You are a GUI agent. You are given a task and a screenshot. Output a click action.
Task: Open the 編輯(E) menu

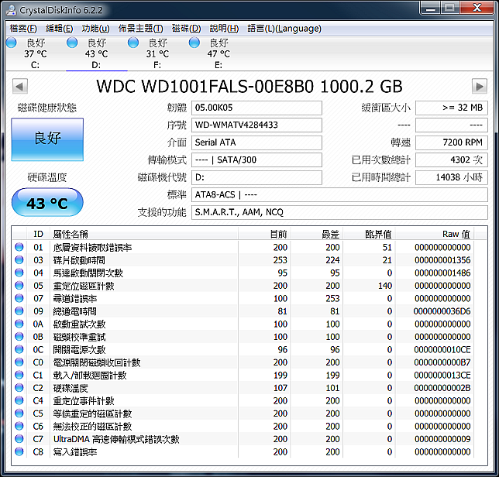[59, 29]
